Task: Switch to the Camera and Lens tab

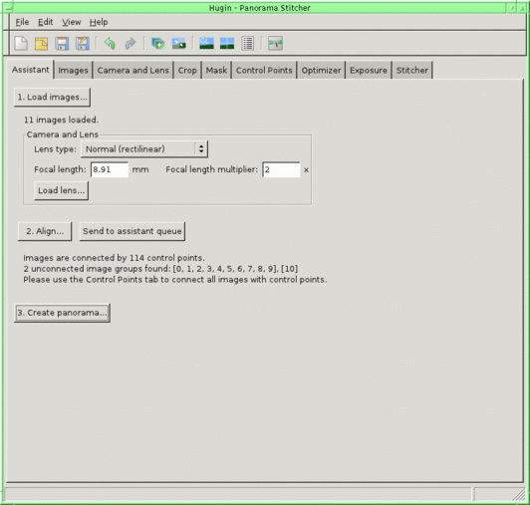Action: (132, 71)
